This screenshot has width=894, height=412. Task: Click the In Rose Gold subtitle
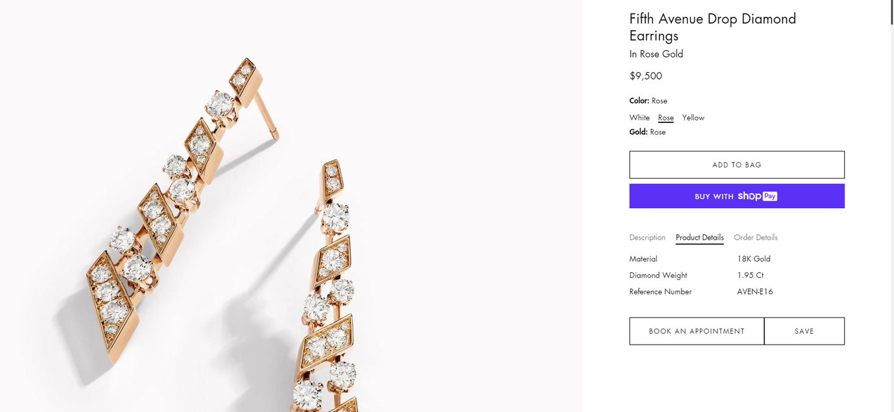656,54
